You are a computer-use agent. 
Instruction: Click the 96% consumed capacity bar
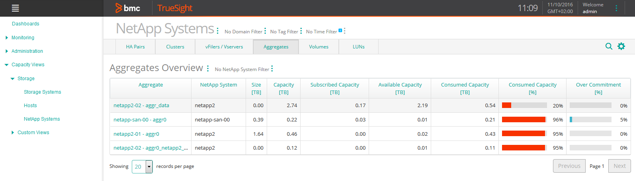pyautogui.click(x=524, y=119)
